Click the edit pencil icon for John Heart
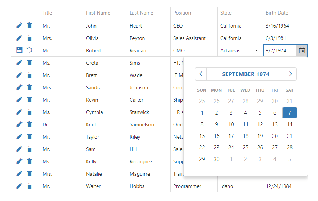This screenshot has width=318, height=201. click(x=19, y=26)
